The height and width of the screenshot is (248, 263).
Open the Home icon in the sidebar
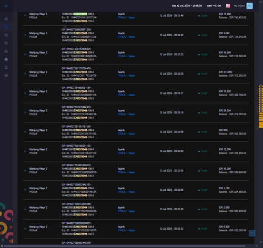tap(6, 19)
